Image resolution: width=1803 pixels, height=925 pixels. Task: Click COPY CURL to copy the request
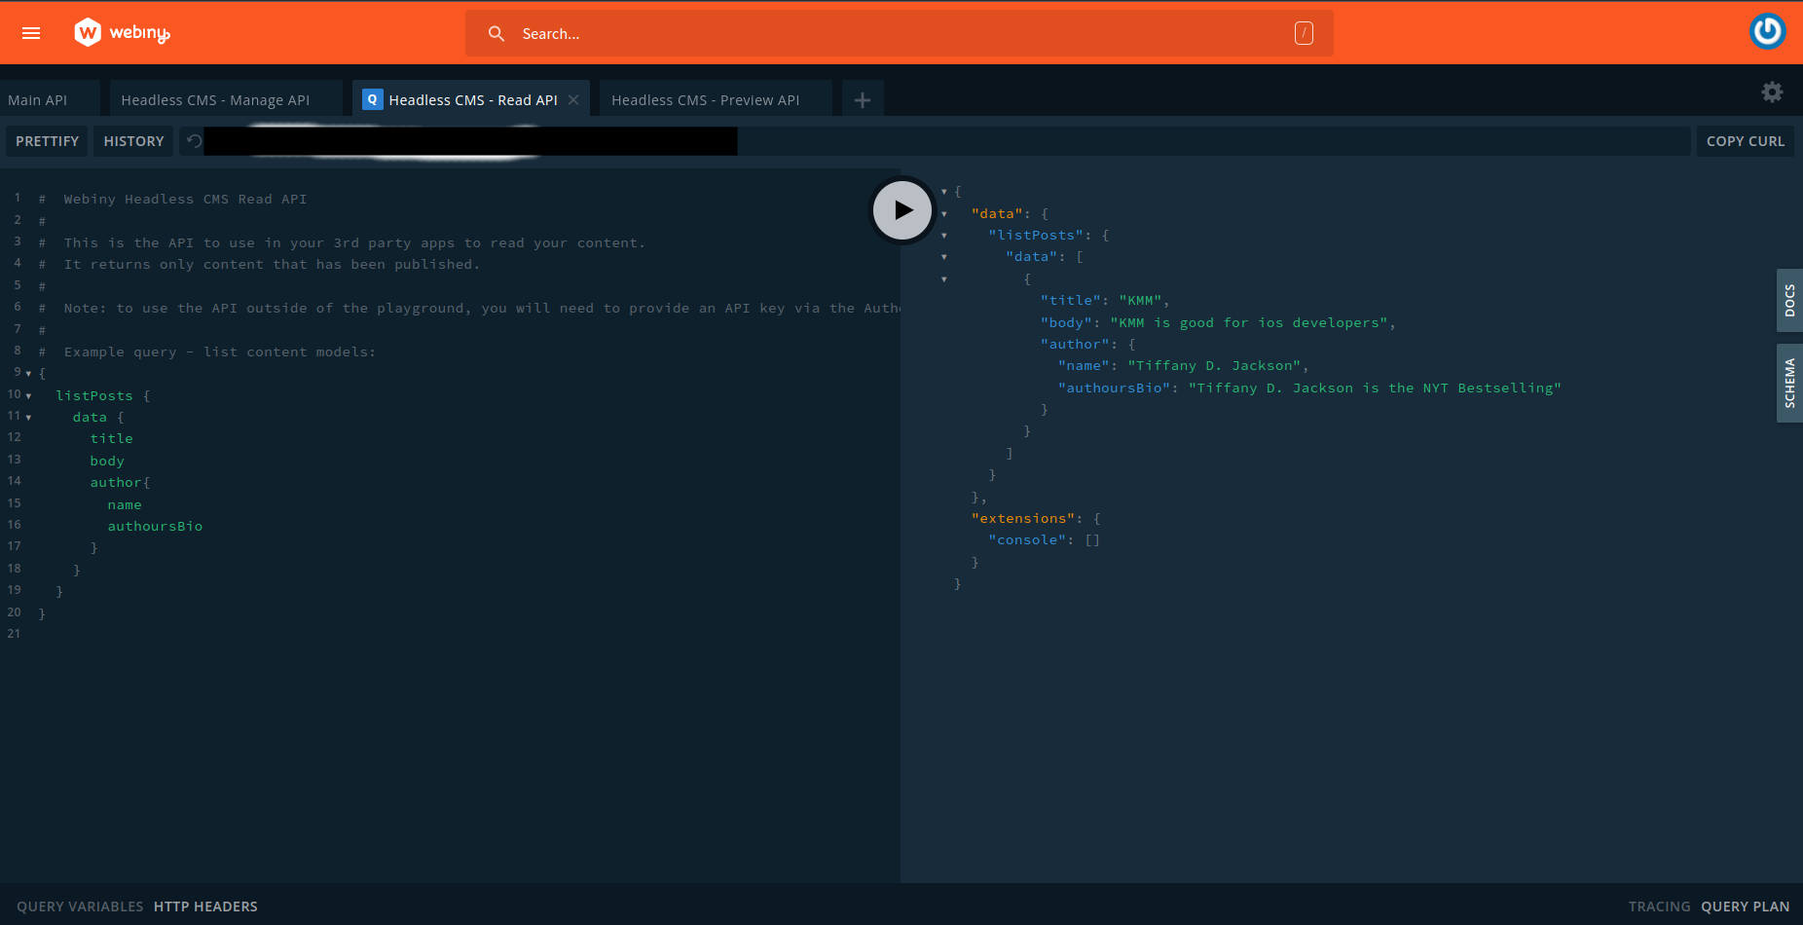click(1745, 140)
